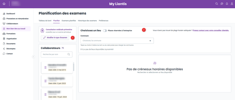Open the user profile icon
The image size is (235, 100).
coord(232,4)
